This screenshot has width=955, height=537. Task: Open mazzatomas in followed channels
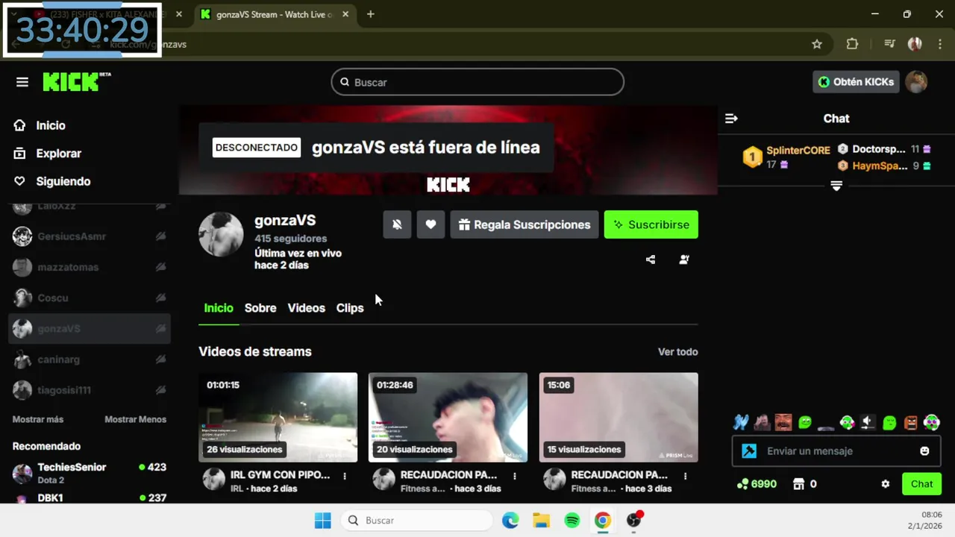tap(90, 267)
